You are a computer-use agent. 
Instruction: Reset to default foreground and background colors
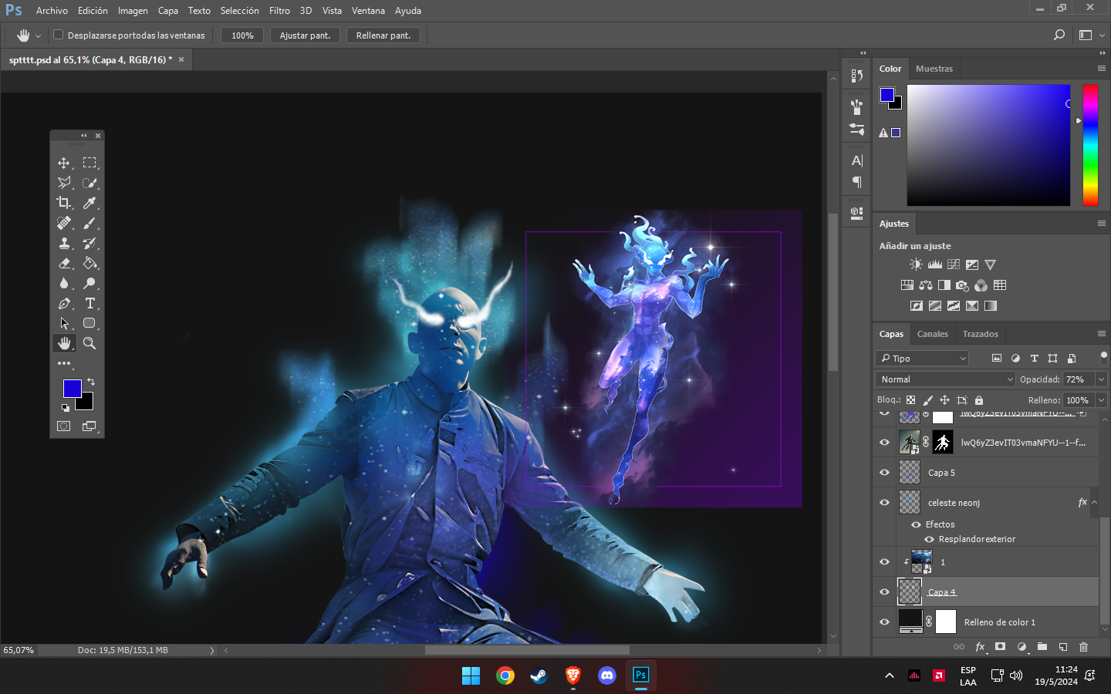[65, 408]
